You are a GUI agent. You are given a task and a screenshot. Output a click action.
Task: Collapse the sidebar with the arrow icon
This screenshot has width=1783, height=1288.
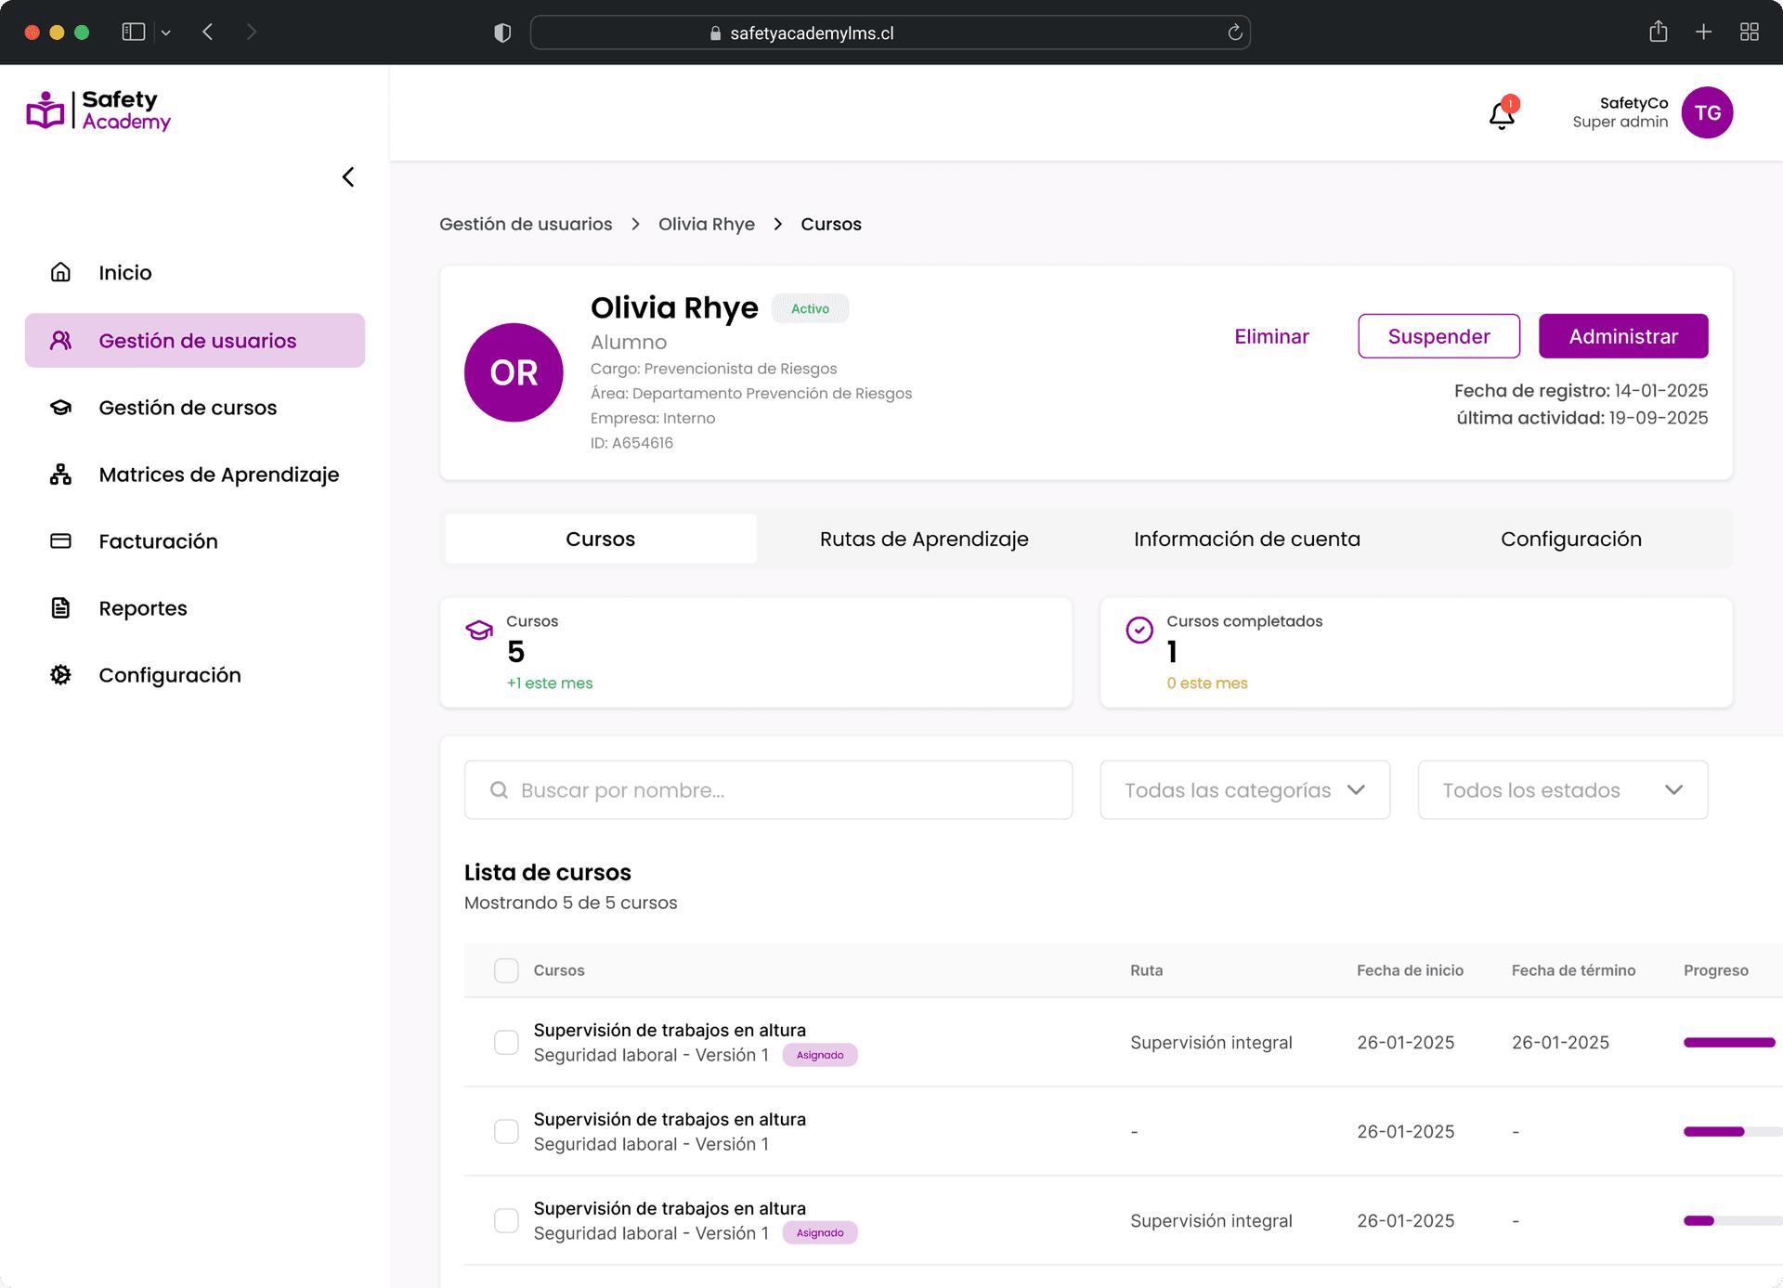coord(348,177)
